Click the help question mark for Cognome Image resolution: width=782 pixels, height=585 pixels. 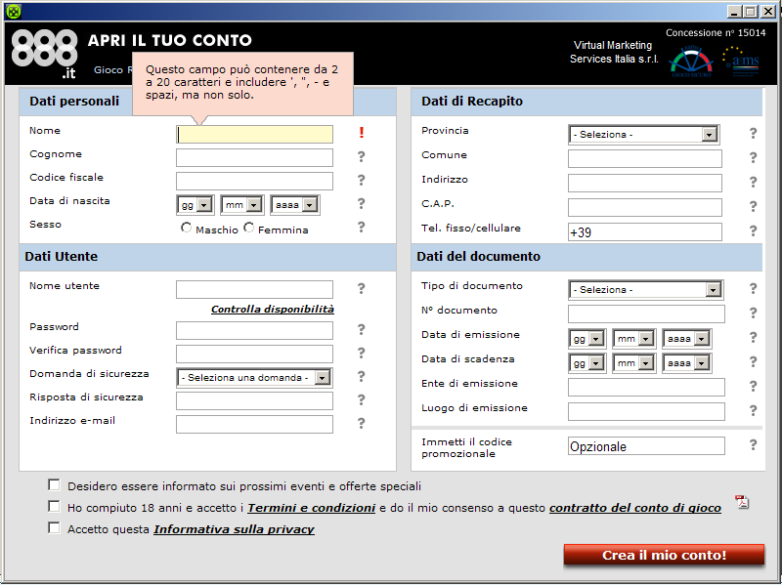(361, 156)
